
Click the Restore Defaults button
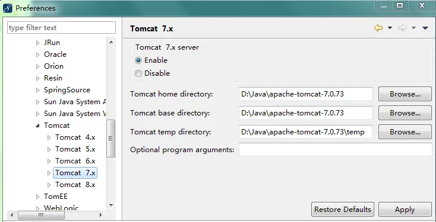(343, 209)
